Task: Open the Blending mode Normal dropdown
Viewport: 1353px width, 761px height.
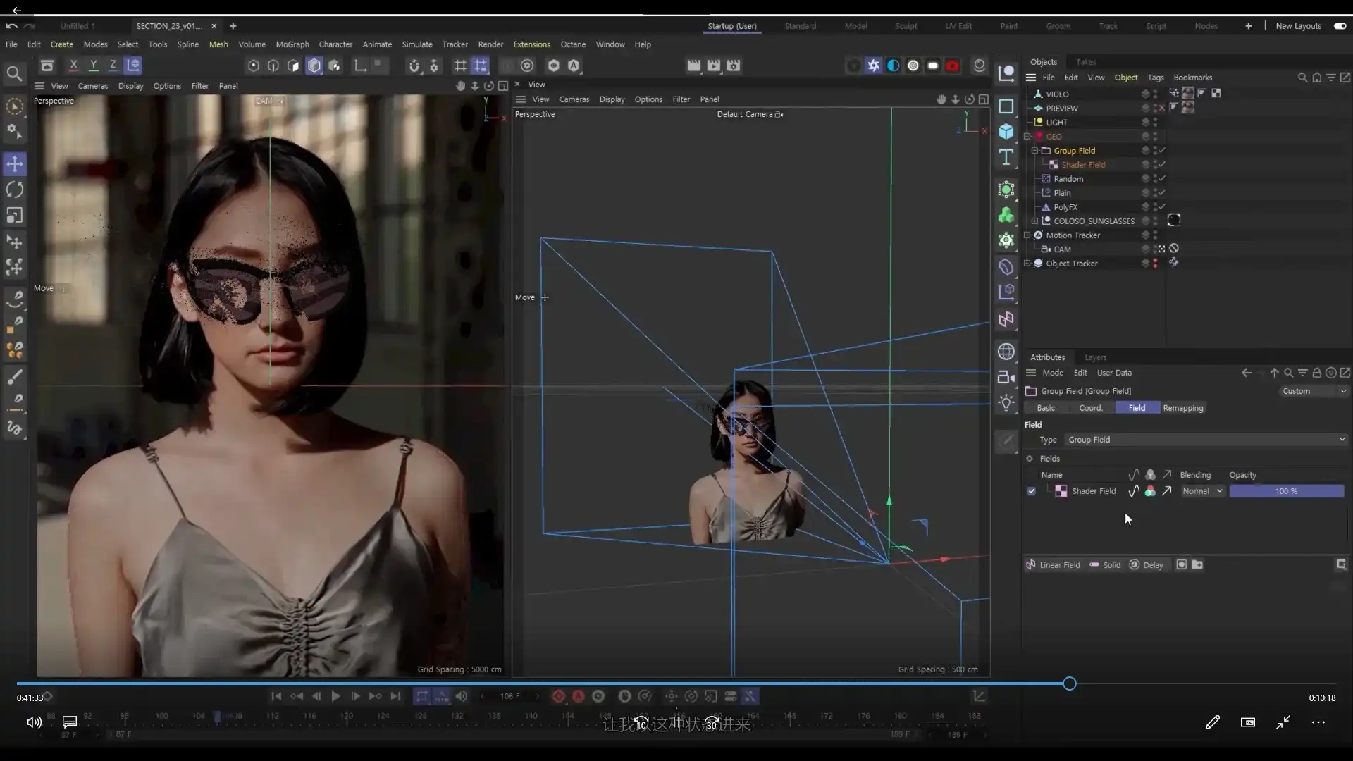Action: (1202, 491)
